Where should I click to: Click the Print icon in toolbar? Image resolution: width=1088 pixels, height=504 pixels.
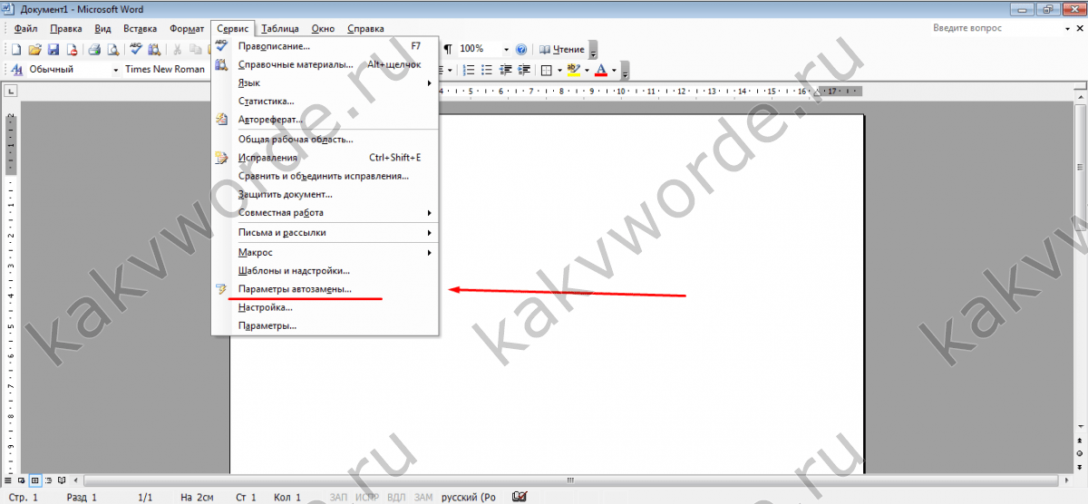94,49
